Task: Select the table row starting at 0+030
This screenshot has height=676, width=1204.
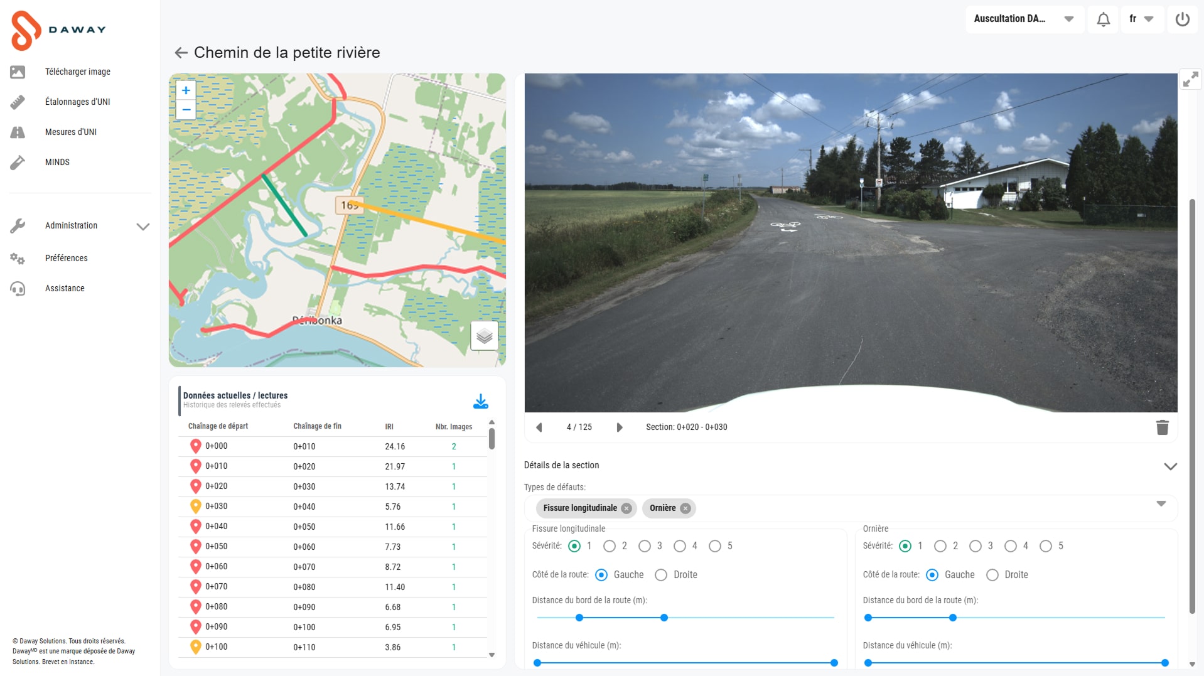Action: [x=333, y=507]
